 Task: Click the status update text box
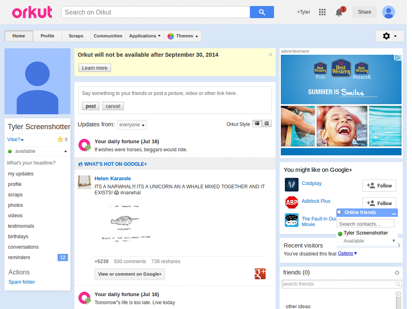coord(175,93)
